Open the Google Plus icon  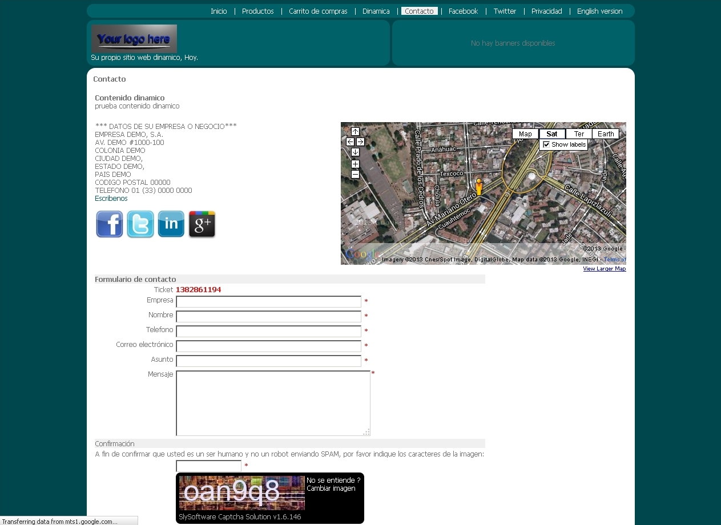click(x=202, y=224)
